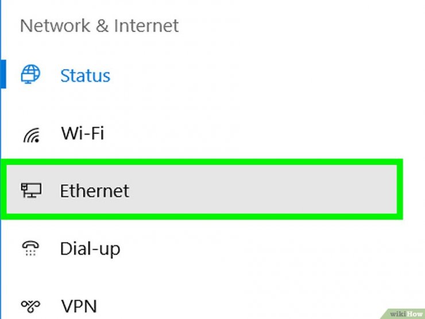Go to the Dial-up section label
The image size is (425, 319).
click(x=90, y=249)
